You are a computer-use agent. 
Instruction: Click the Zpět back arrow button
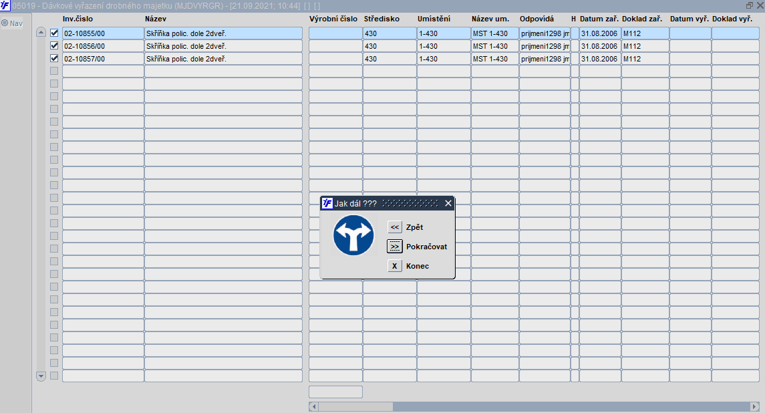tap(395, 227)
